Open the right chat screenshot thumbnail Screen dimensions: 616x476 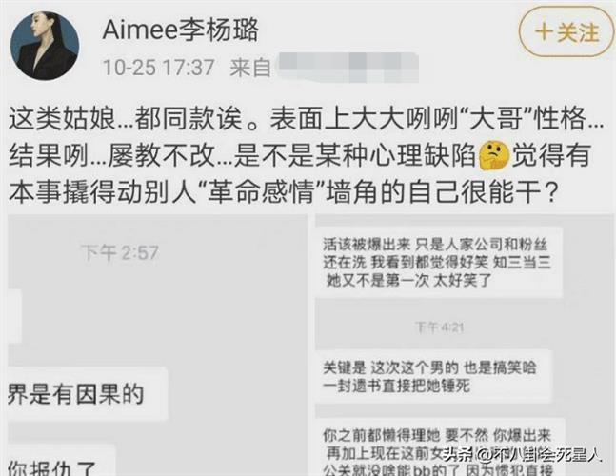click(x=464, y=346)
